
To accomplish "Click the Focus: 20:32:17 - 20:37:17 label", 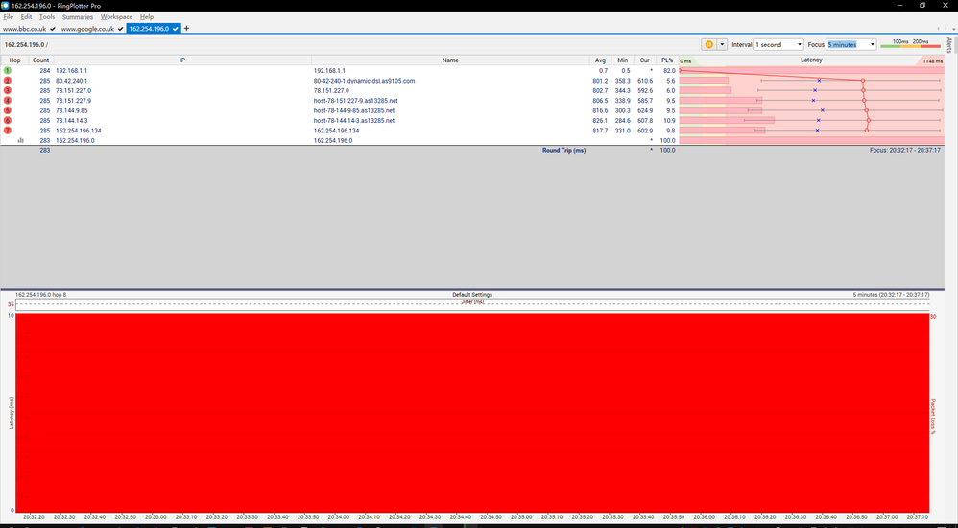I will pyautogui.click(x=905, y=151).
